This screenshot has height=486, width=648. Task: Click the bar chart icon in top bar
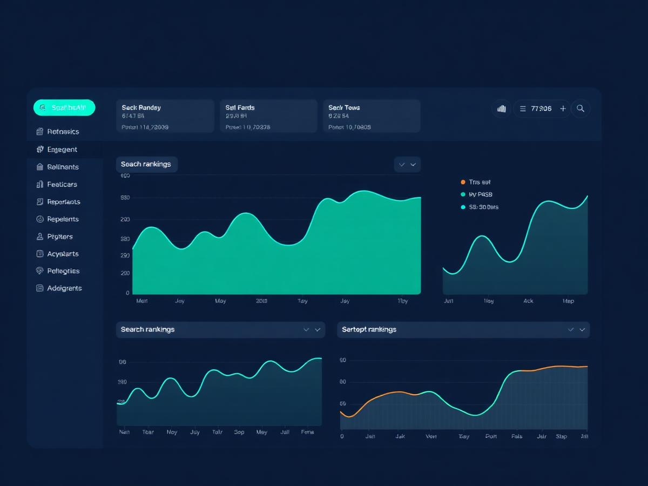pos(501,109)
